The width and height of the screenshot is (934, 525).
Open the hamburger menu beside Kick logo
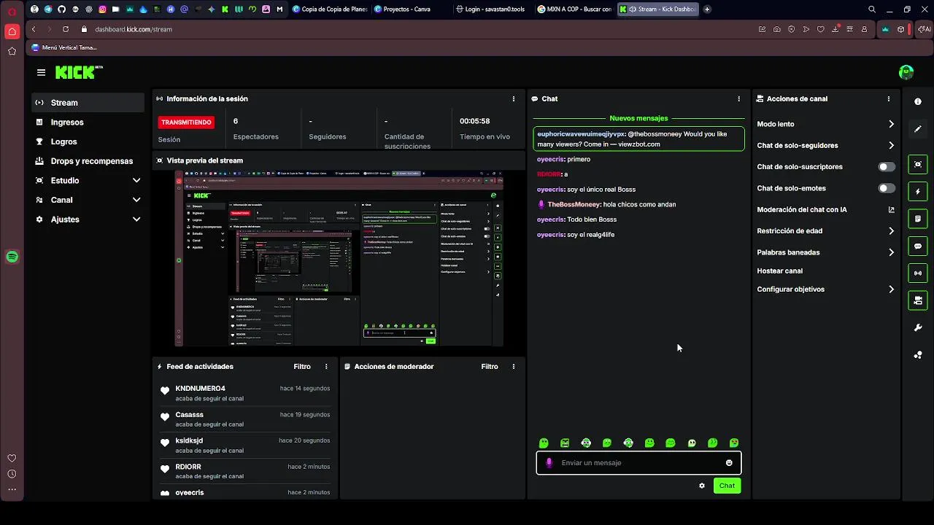tap(41, 72)
